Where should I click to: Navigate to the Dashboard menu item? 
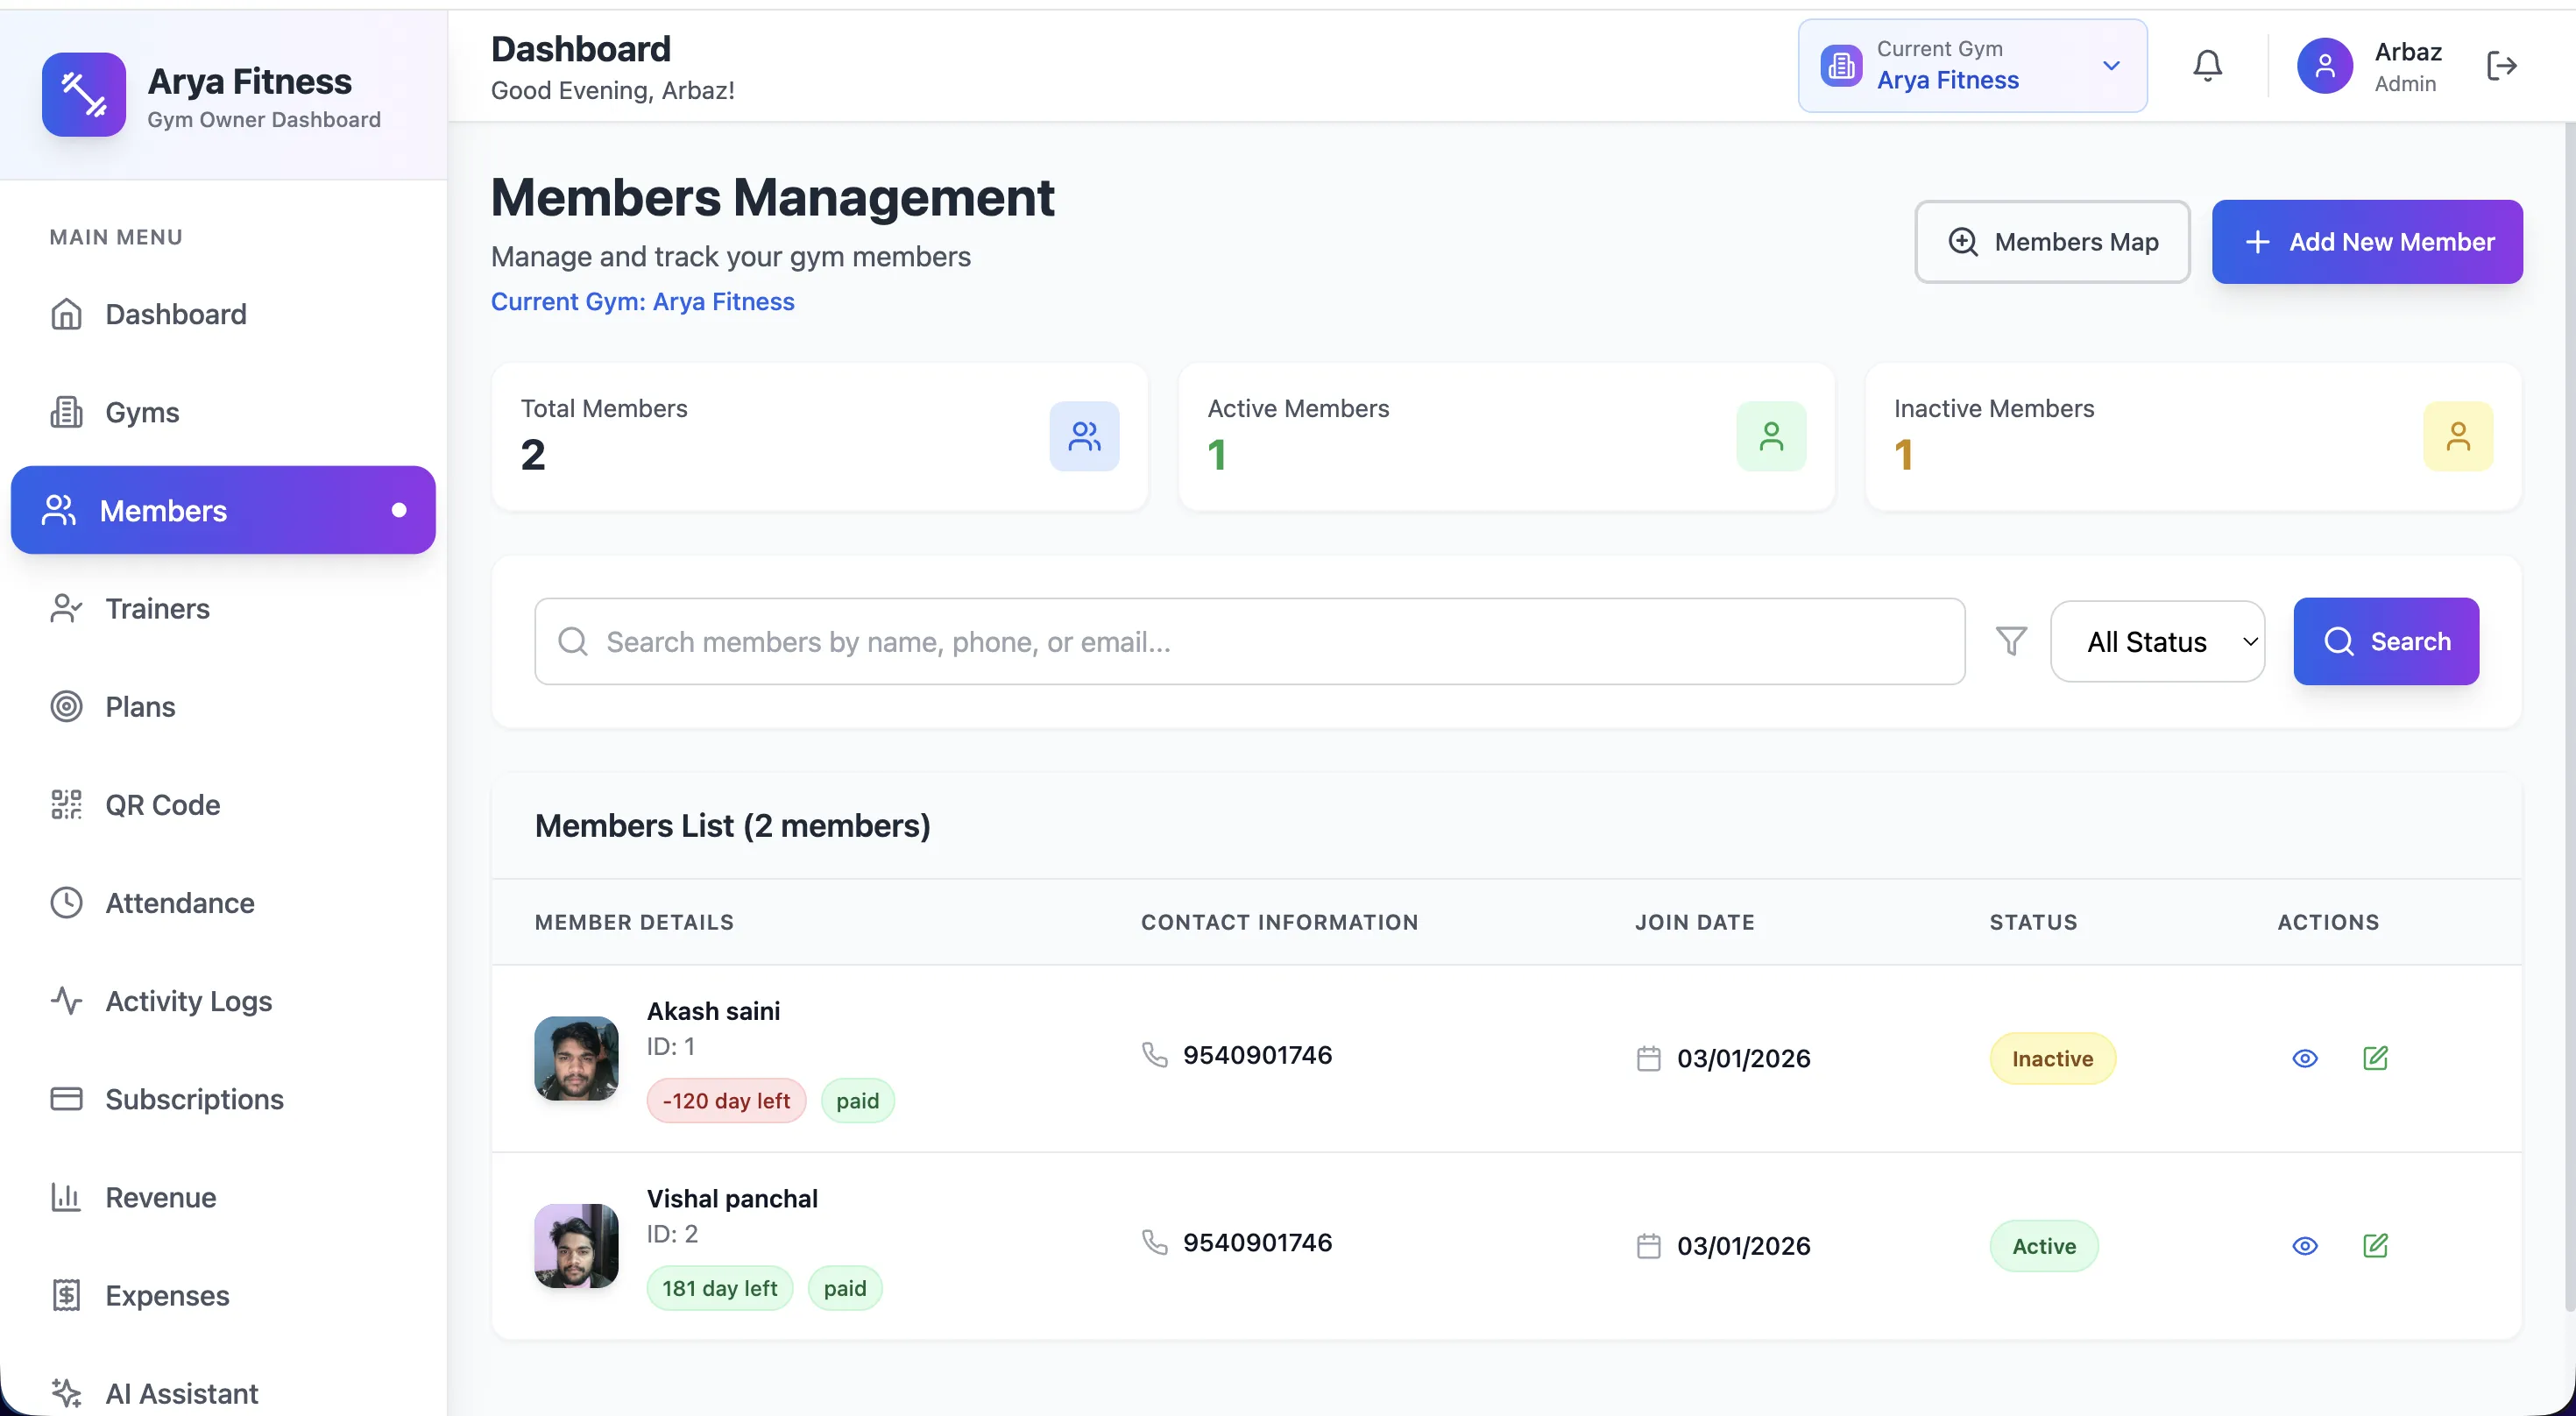click(175, 313)
